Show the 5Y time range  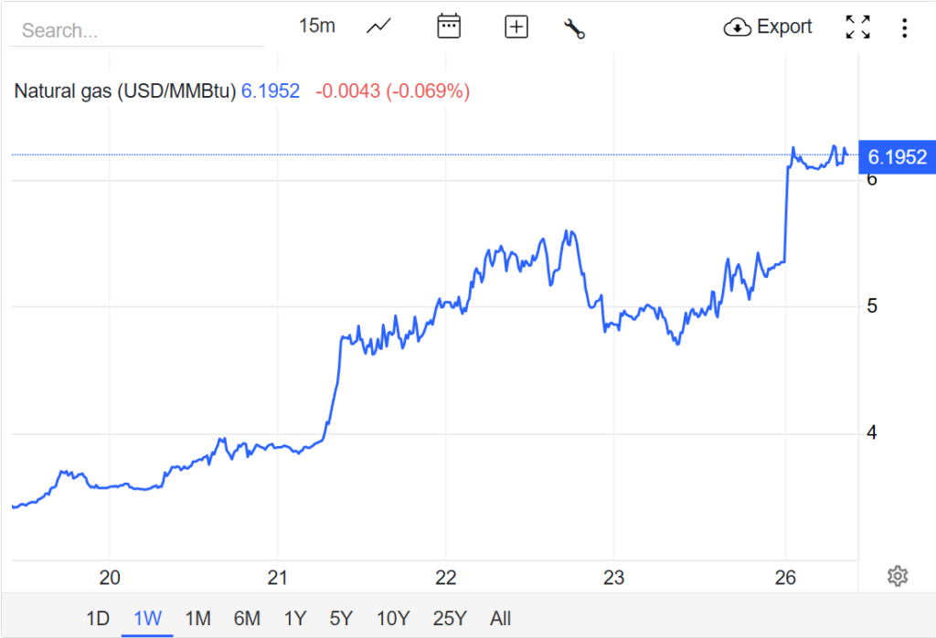point(341,619)
